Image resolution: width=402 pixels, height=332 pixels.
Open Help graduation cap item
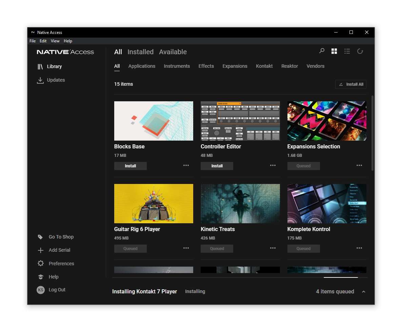40,277
